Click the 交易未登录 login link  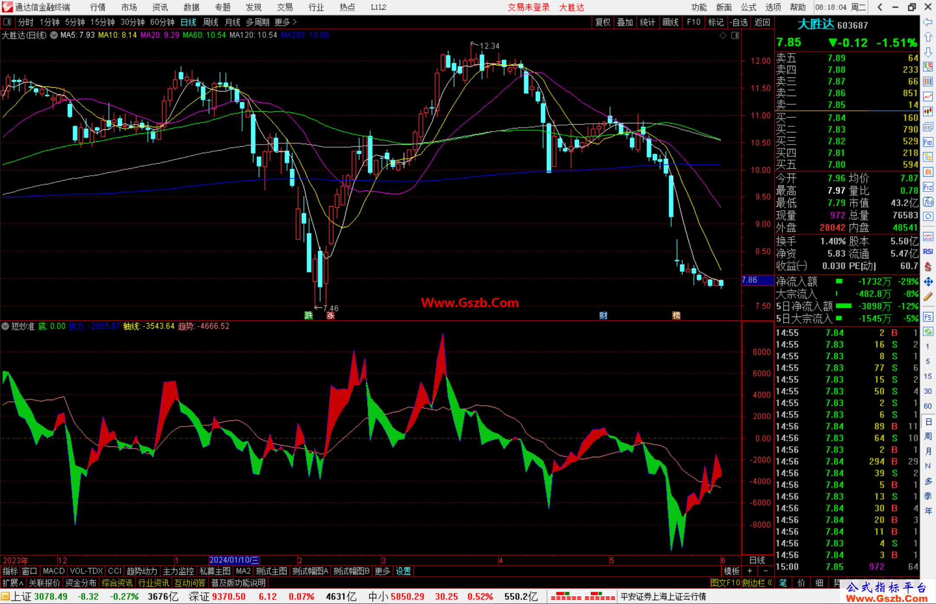pos(529,7)
